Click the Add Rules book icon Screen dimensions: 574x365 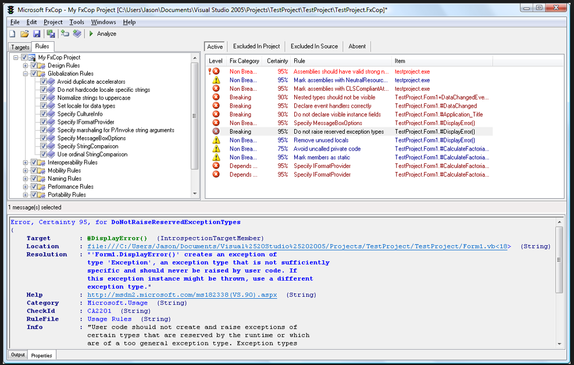77,34
